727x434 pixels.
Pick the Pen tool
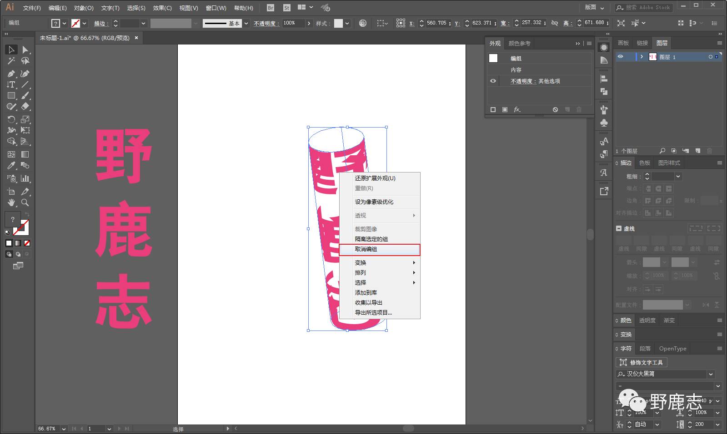pos(11,74)
